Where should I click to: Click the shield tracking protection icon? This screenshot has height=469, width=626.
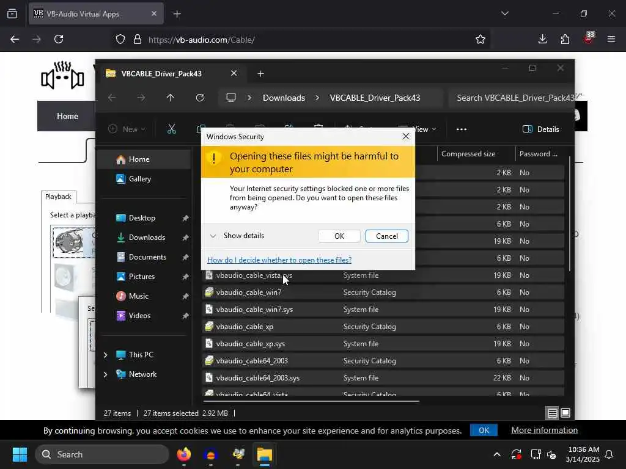click(120, 40)
